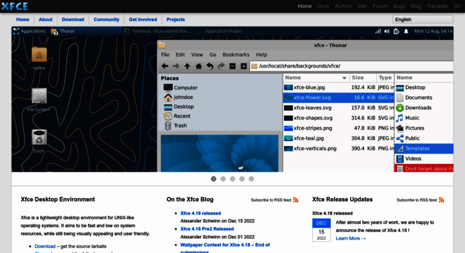Click the plus zoom-in toolbar icon
Viewport: 465px width, 253px height.
point(244,66)
